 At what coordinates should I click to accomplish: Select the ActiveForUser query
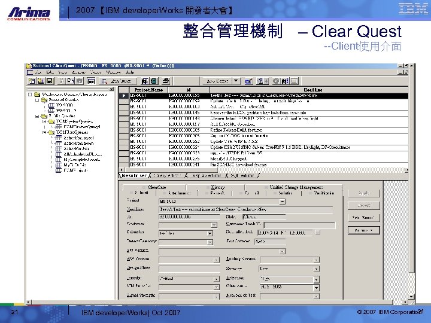(77, 148)
